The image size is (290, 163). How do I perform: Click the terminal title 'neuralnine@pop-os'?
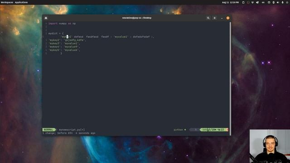point(137,18)
